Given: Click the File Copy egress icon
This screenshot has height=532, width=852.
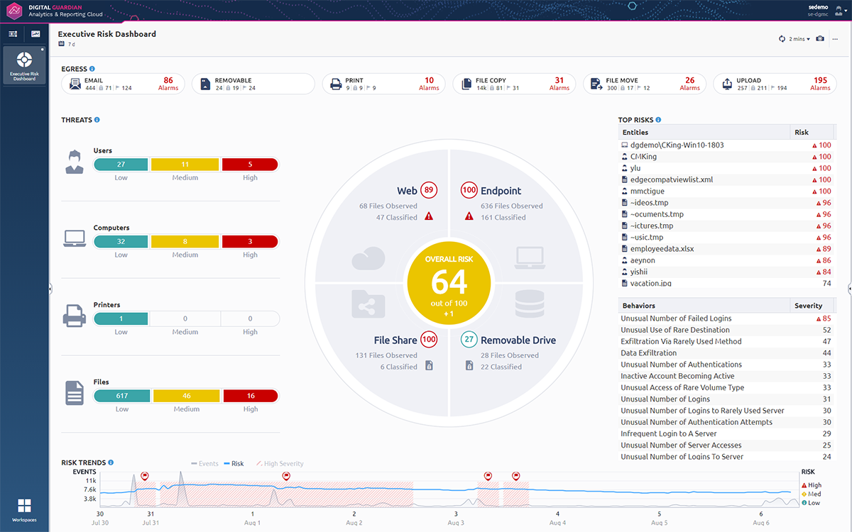Looking at the screenshot, I should (466, 83).
